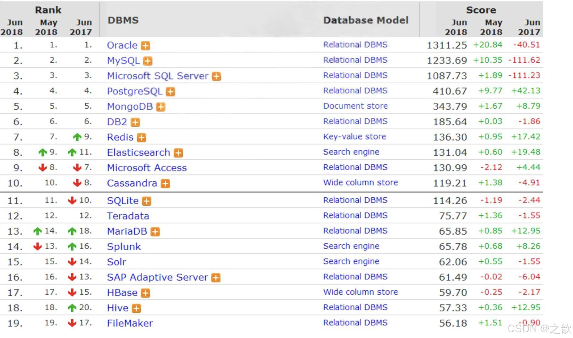The image size is (573, 338).
Task: Open the SAP Adaptive Server link
Action: click(157, 278)
